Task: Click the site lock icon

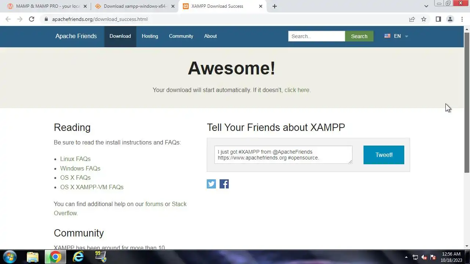Action: [x=46, y=19]
